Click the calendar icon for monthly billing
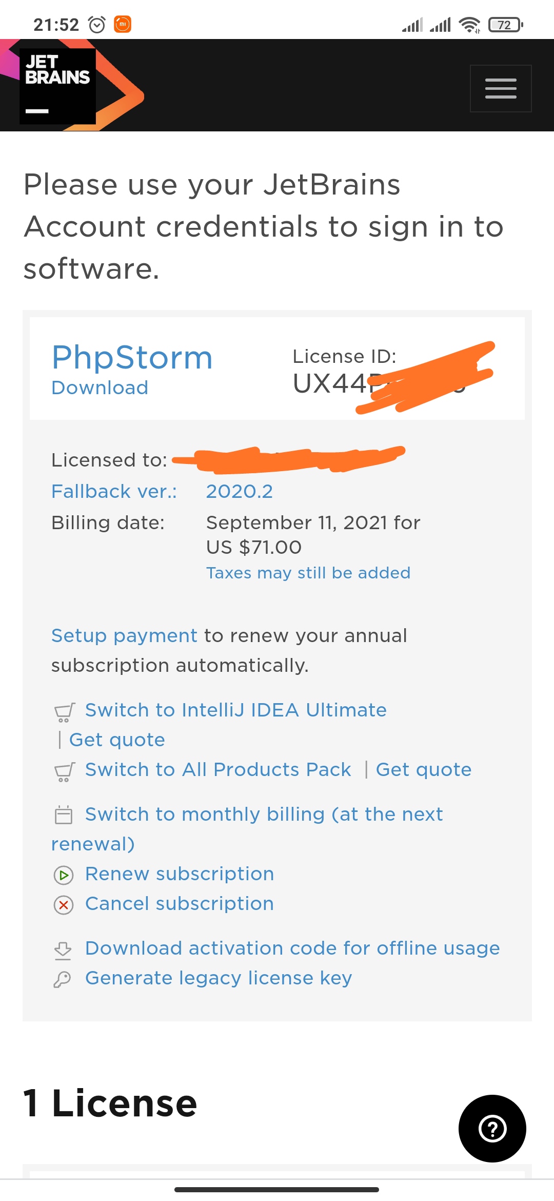 point(64,815)
